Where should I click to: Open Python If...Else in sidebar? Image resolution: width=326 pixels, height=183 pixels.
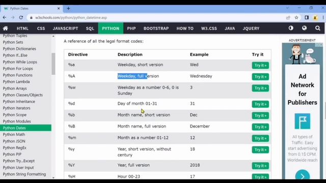point(15,55)
